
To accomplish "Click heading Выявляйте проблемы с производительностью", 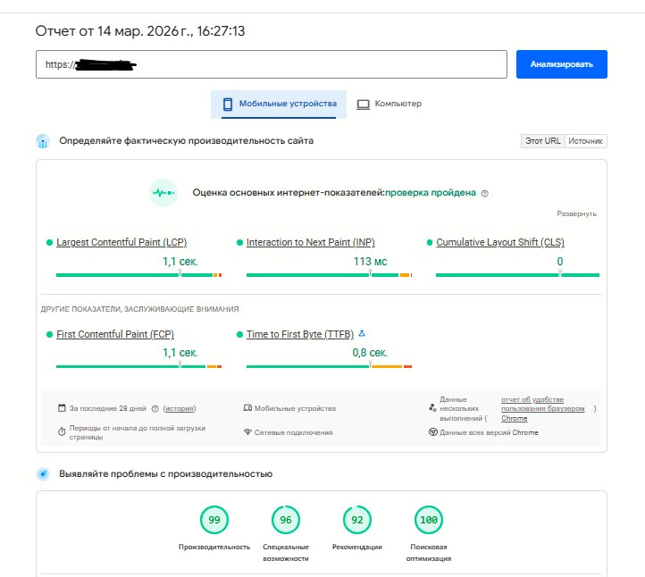I will point(166,473).
